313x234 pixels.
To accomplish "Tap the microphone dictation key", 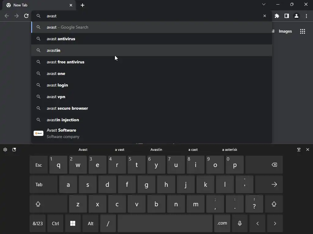I will coord(240,223).
